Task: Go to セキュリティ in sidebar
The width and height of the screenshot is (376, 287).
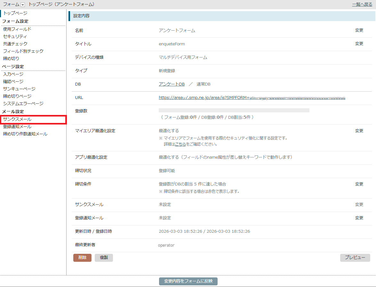Action: [x=15, y=36]
